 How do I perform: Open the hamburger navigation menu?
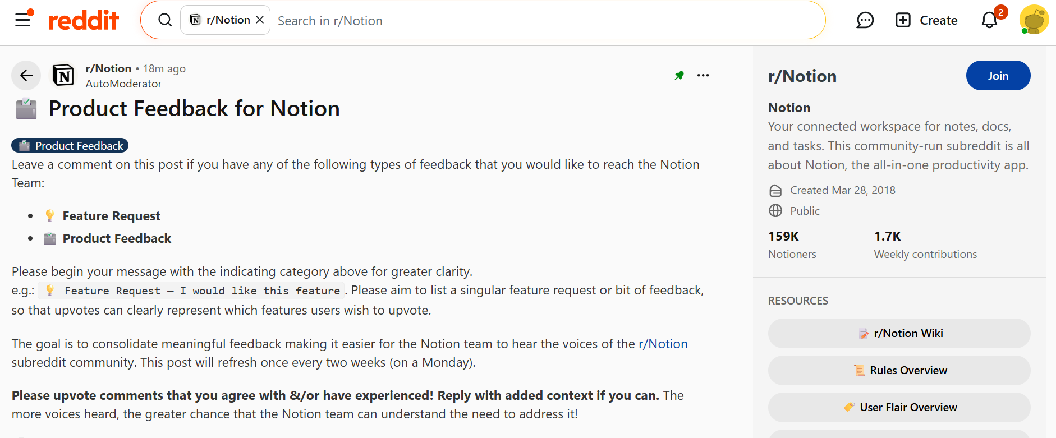point(23,20)
